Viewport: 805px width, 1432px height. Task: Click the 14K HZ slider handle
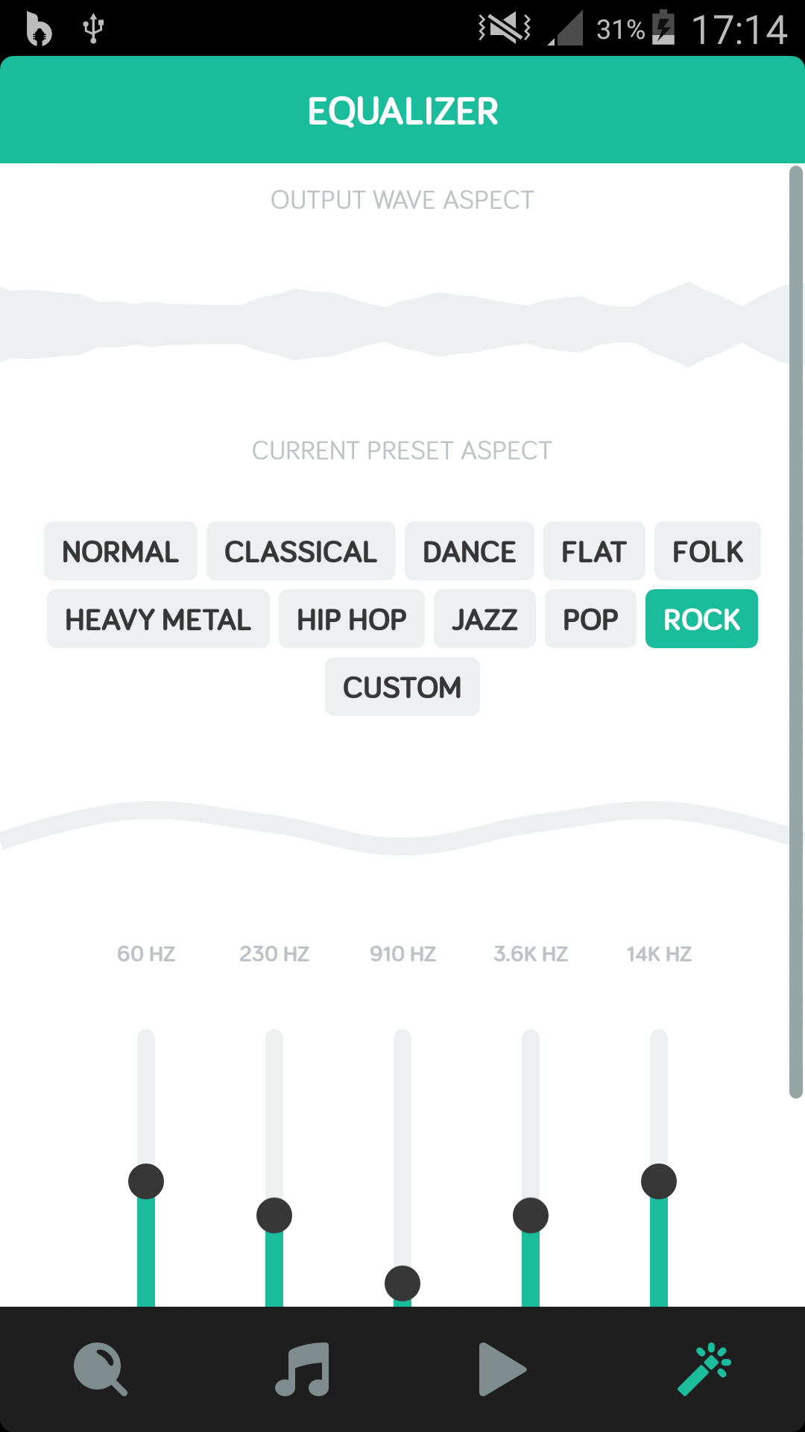[x=659, y=1181]
